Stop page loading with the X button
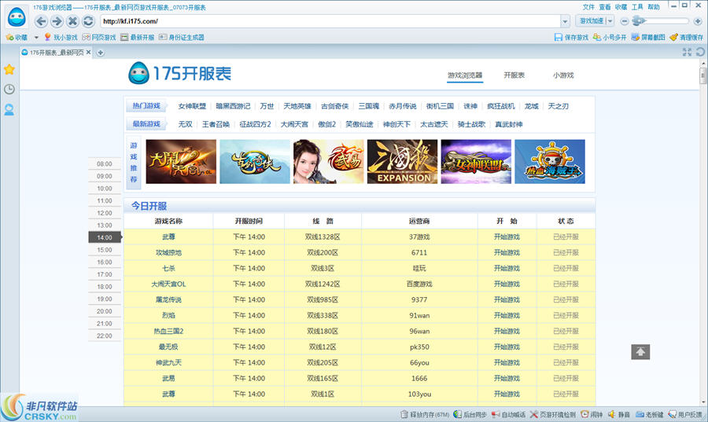 [x=72, y=21]
